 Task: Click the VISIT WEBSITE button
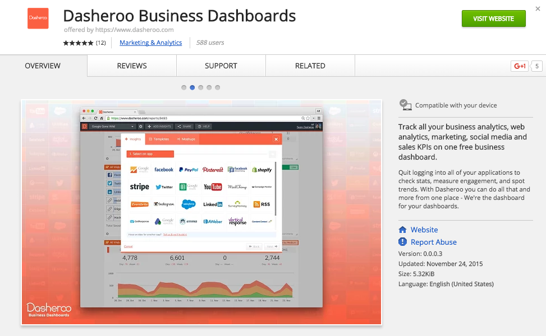pyautogui.click(x=493, y=18)
